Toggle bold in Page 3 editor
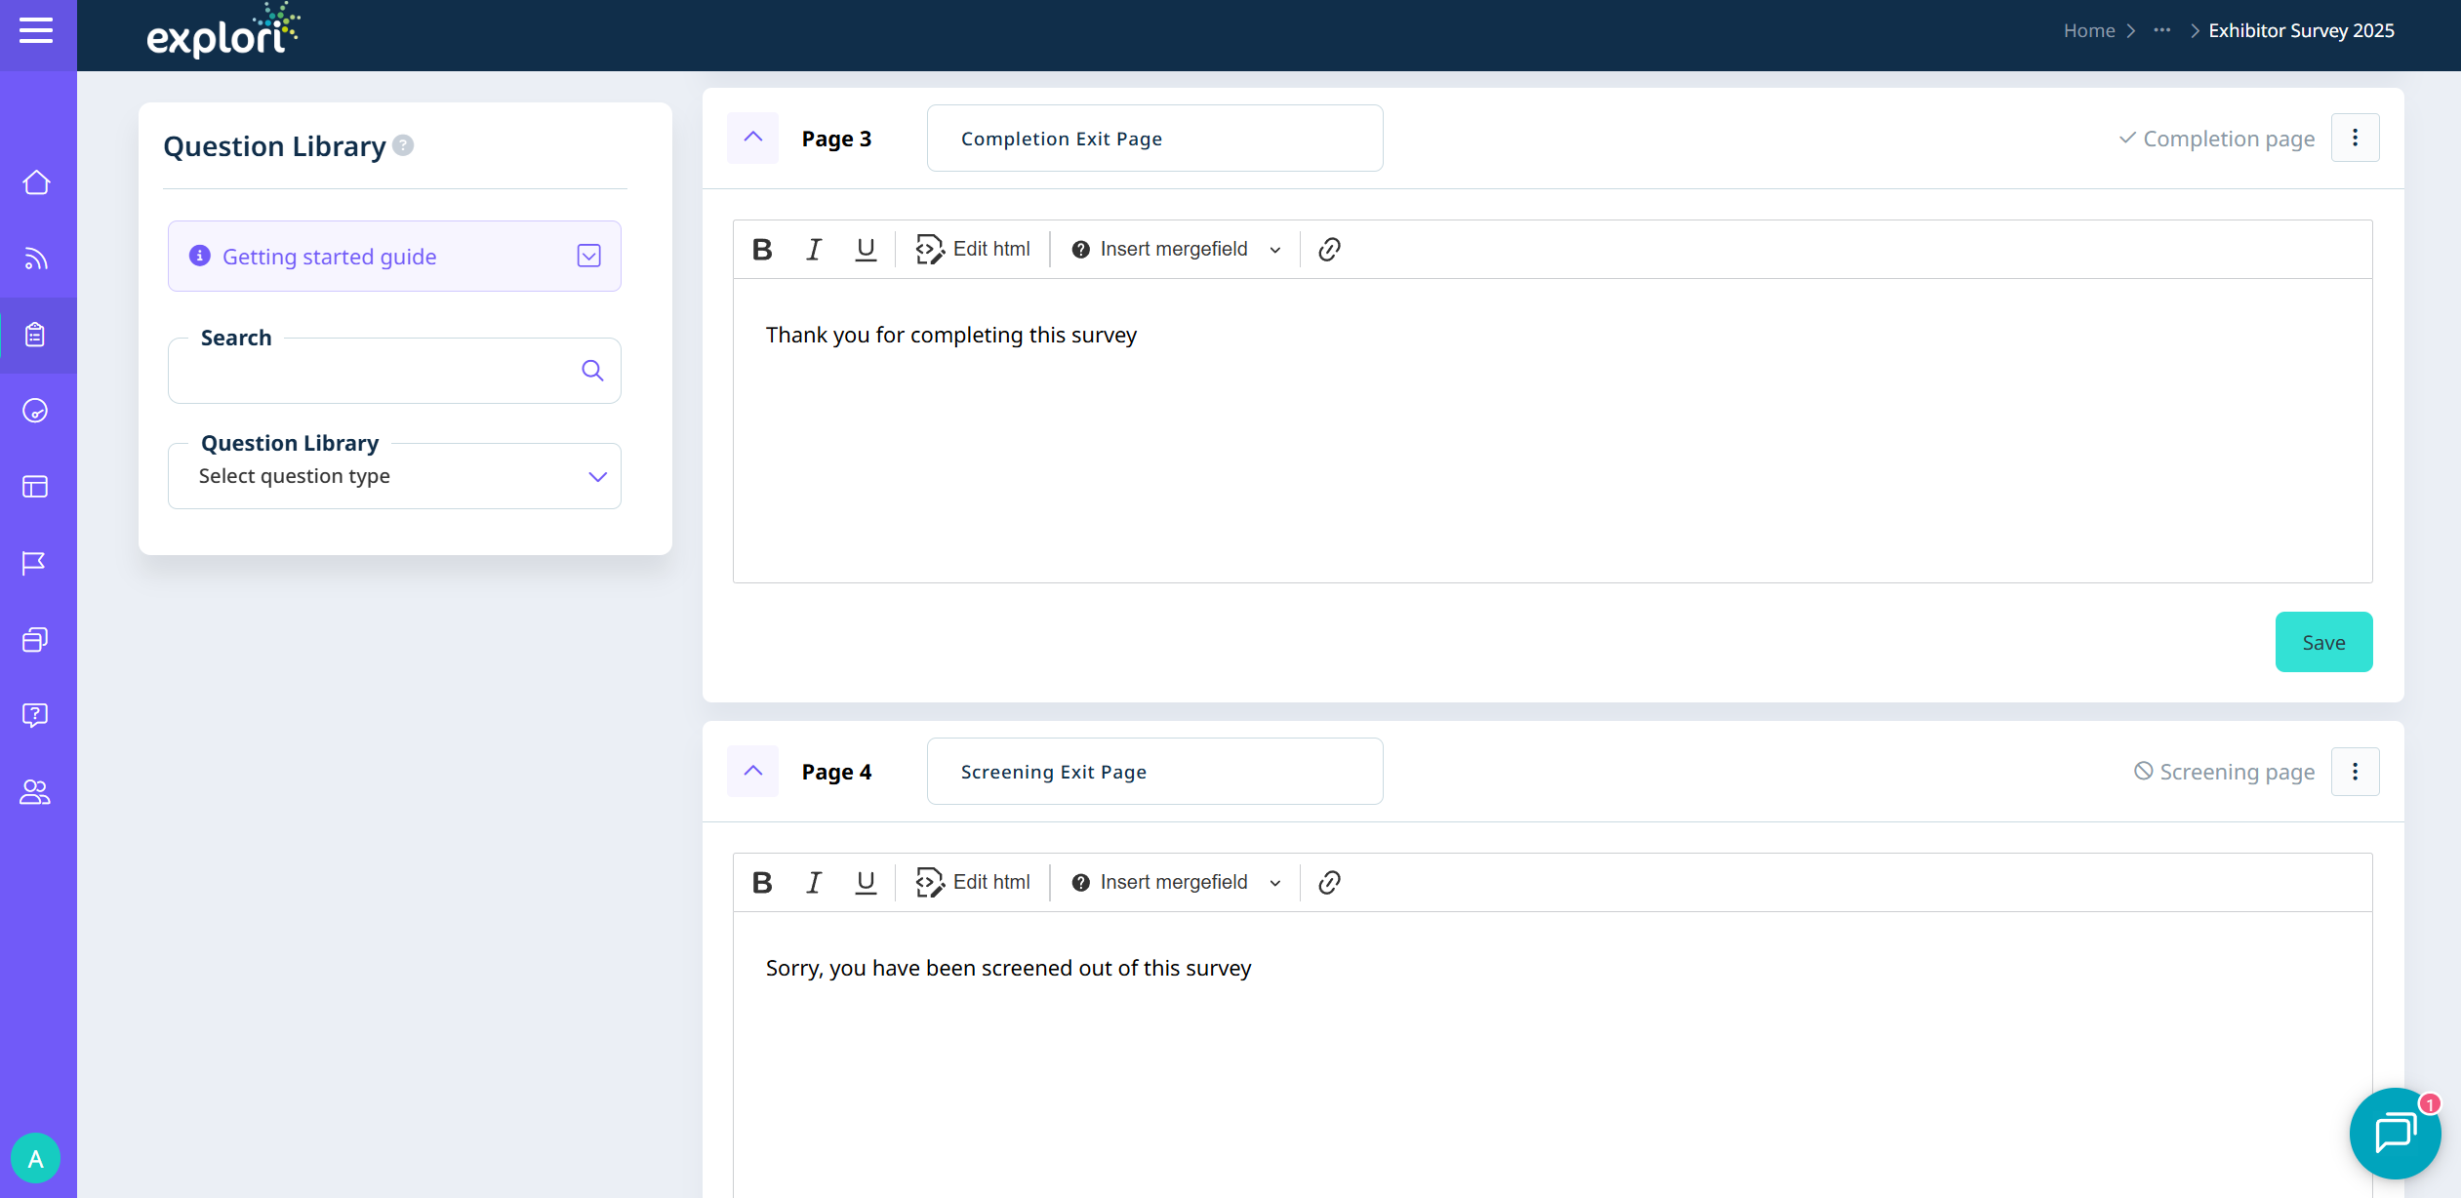This screenshot has width=2461, height=1198. point(762,250)
